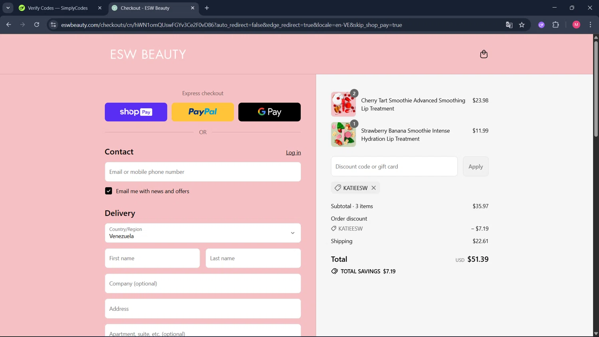Click the Cherry Tart Smoothie product name
Viewport: 599px width, 337px height.
coord(413,104)
